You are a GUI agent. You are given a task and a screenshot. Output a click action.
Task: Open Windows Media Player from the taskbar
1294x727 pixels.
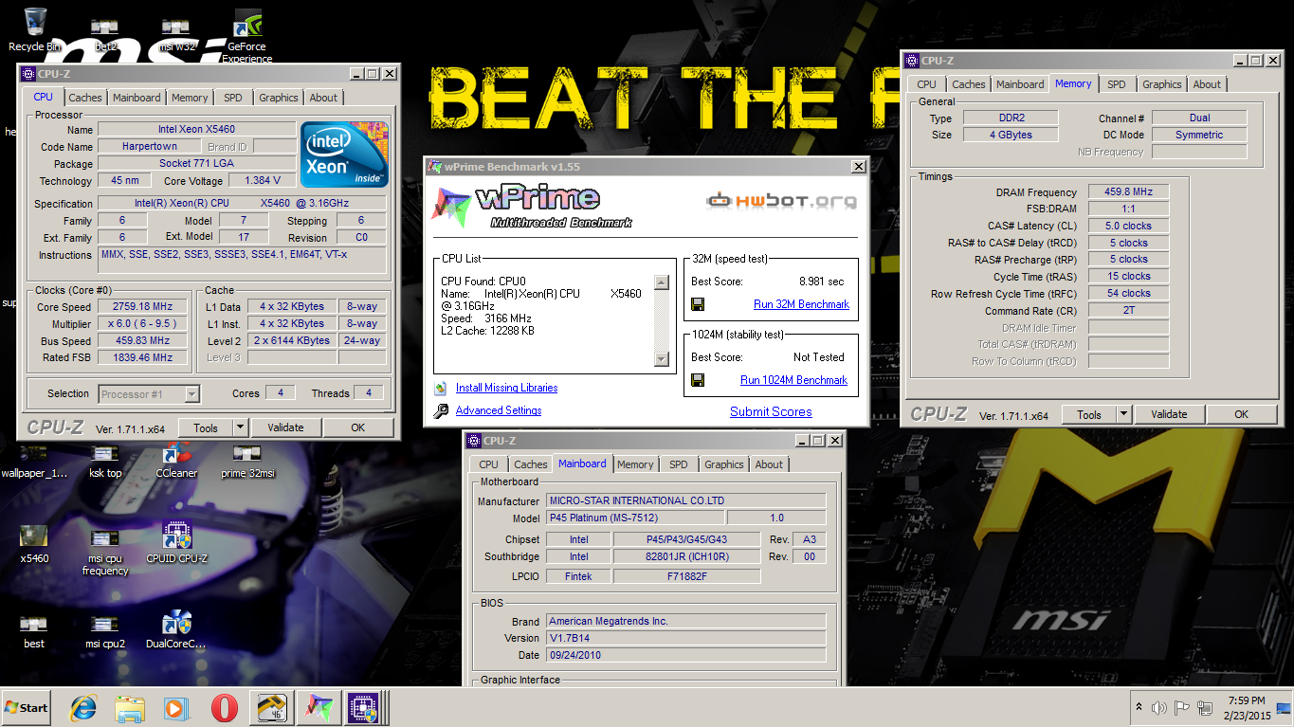click(x=176, y=707)
